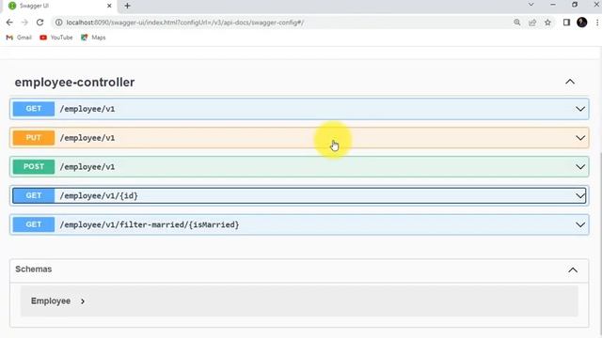Restore down the browser window
This screenshot has height=338, width=602.
click(x=575, y=5)
